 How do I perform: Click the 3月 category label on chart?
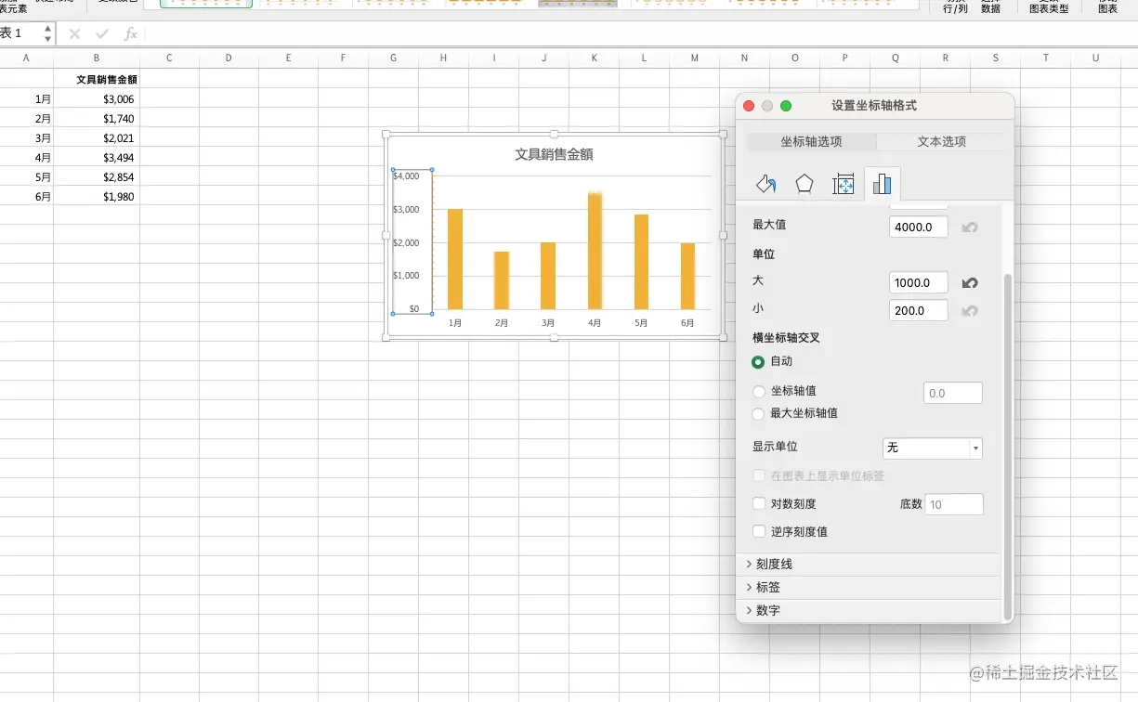click(548, 323)
